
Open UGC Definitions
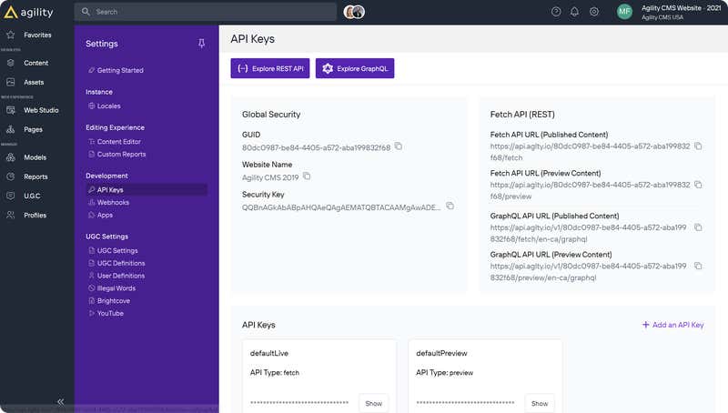[116, 263]
